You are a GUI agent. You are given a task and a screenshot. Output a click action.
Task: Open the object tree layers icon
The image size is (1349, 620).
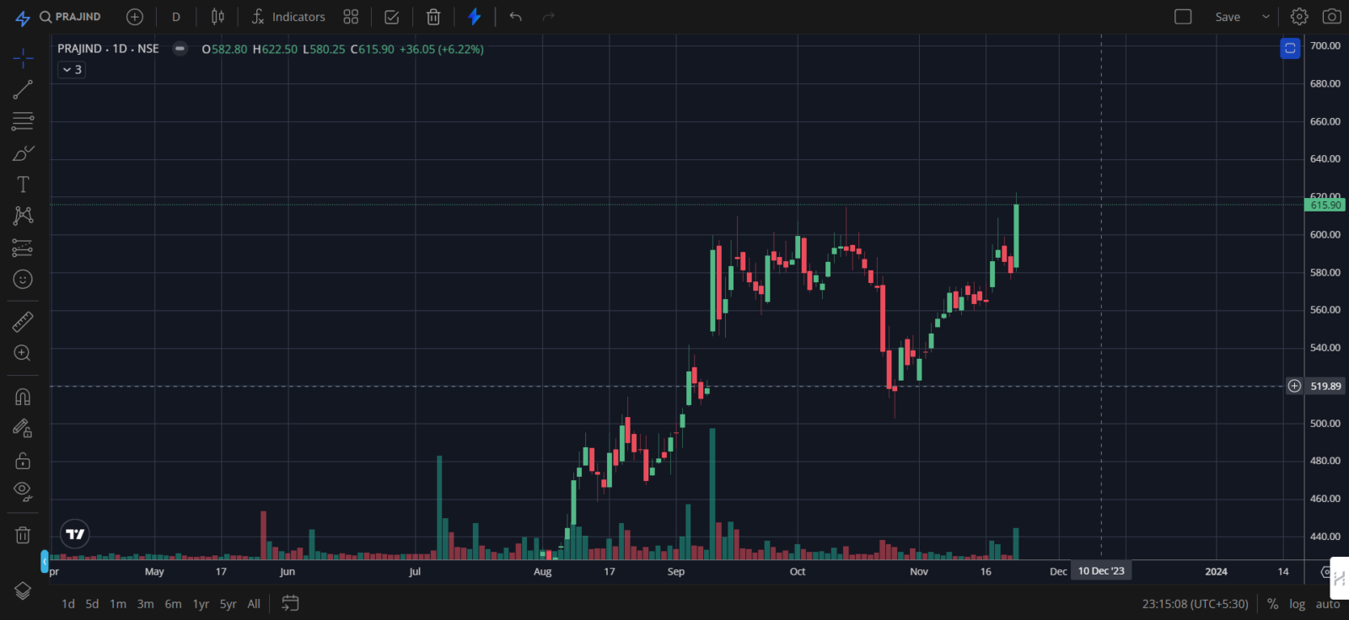coord(23,591)
